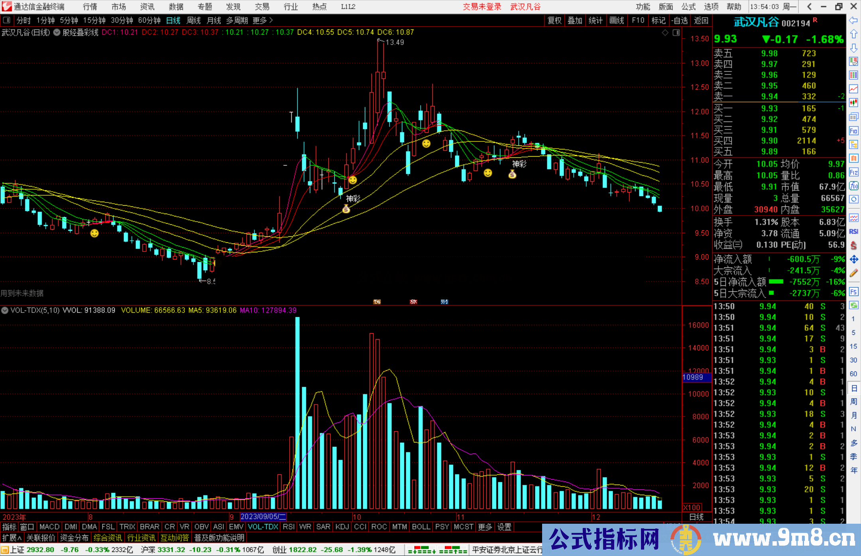The width and height of the screenshot is (861, 556).
Task: Click the 复权 button
Action: 554,20
